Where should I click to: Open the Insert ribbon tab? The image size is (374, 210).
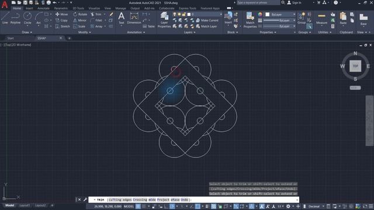click(29, 8)
